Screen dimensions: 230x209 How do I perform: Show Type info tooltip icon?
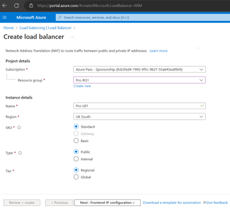point(20,153)
